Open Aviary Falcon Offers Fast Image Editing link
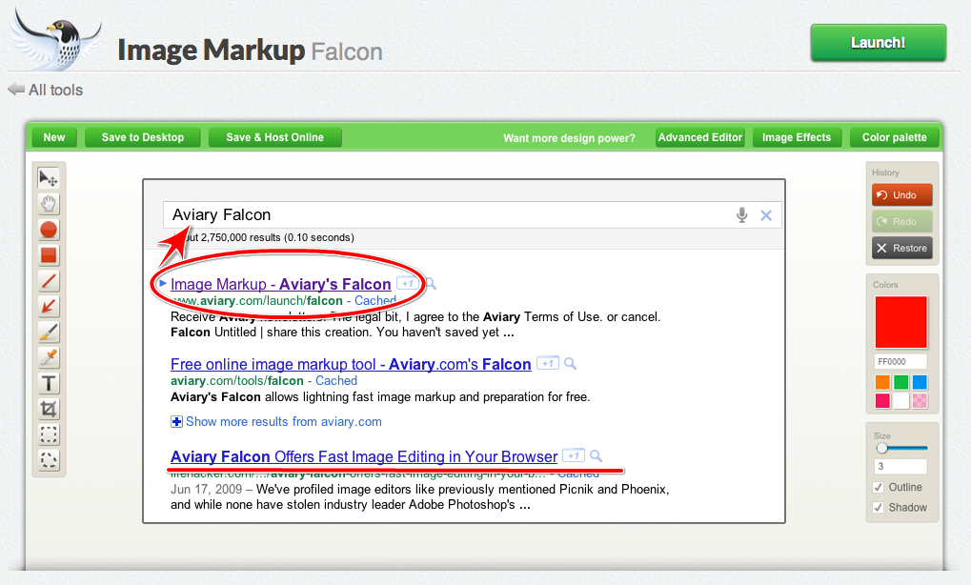971x585 pixels. pos(363,457)
